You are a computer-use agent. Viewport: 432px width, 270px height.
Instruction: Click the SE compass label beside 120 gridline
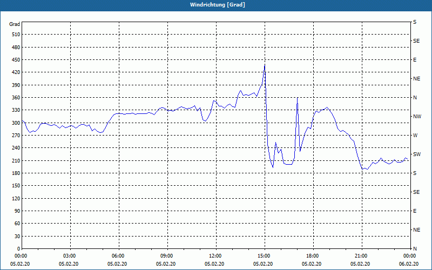click(x=416, y=192)
